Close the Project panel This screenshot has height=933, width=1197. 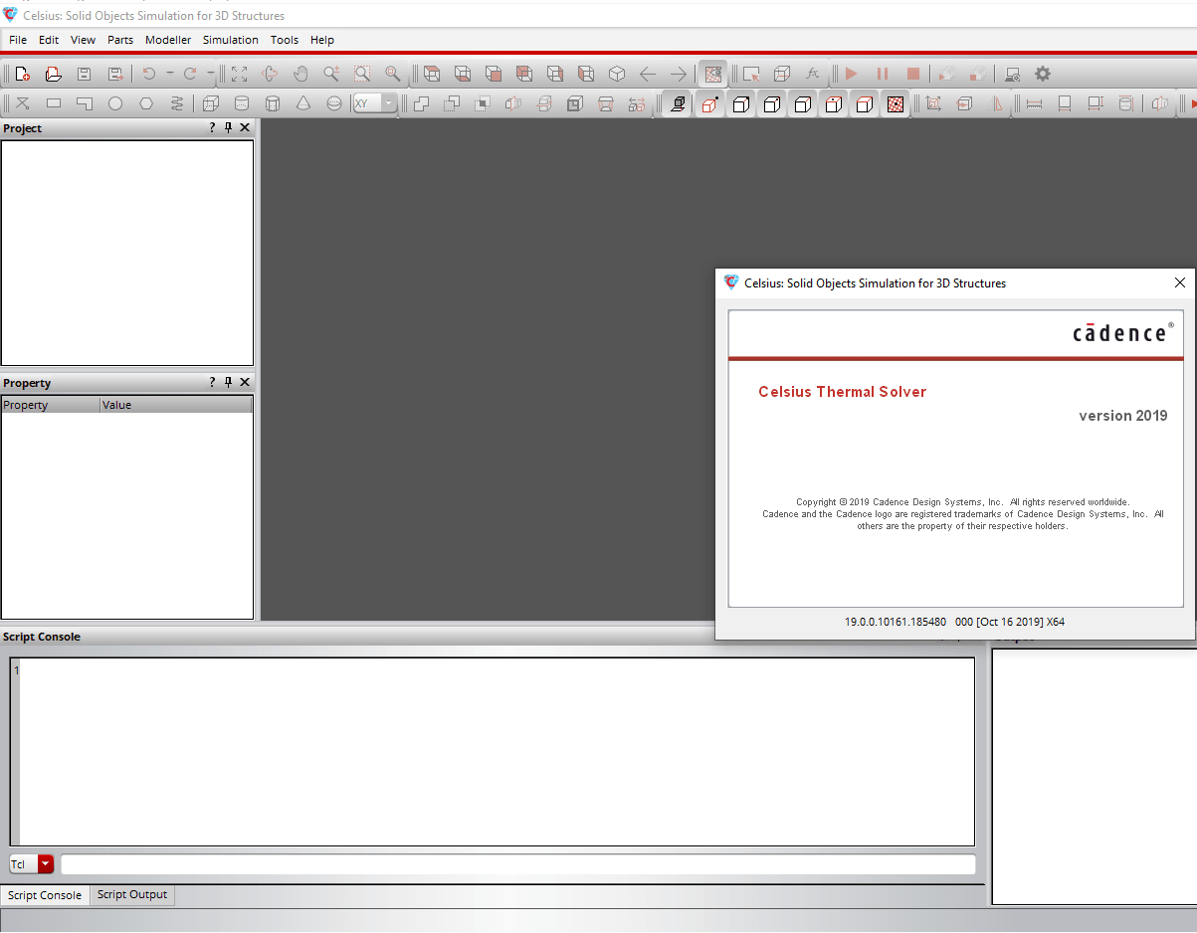245,128
